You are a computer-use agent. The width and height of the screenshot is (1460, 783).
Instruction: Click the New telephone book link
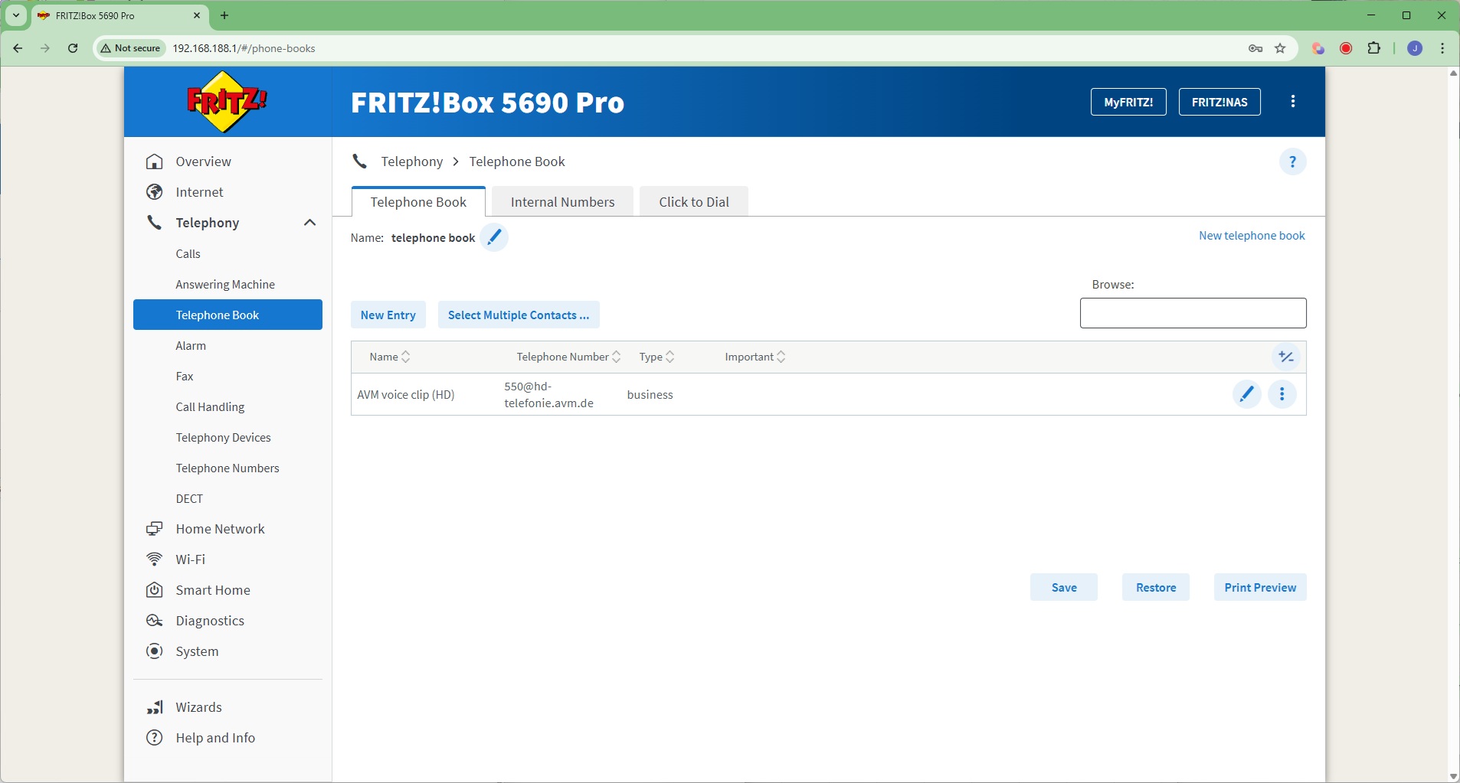click(x=1252, y=236)
